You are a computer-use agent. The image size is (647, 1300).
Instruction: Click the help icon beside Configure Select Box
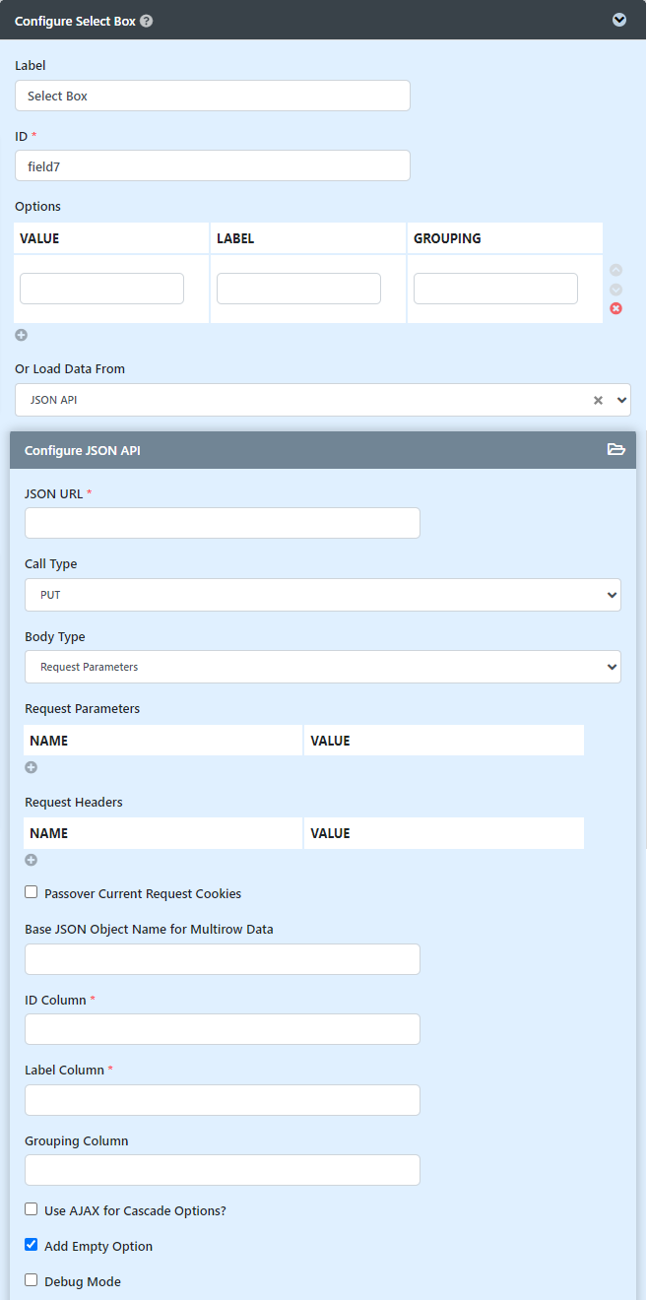click(147, 20)
